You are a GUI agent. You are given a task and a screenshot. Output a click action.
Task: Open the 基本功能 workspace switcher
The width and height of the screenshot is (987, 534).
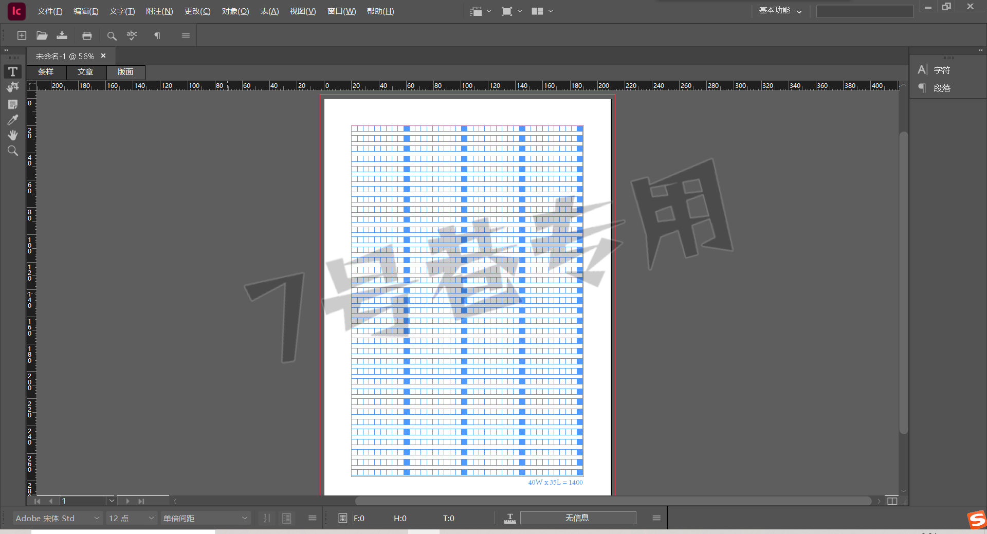click(780, 10)
